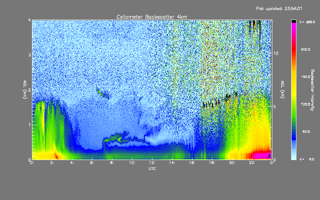Select the 'AGL (km)' axis label
The width and height of the screenshot is (320, 200).
point(25,90)
